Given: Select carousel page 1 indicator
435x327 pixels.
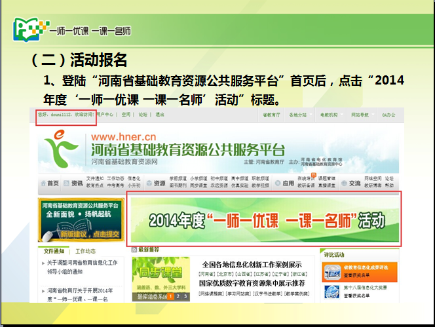Looking at the screenshot, I should (x=170, y=296).
